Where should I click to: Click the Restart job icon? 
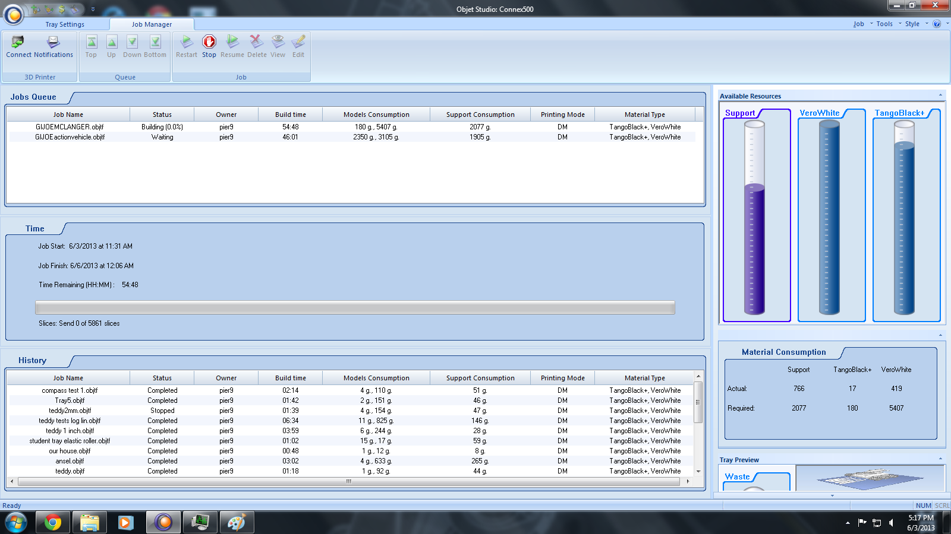tap(187, 46)
